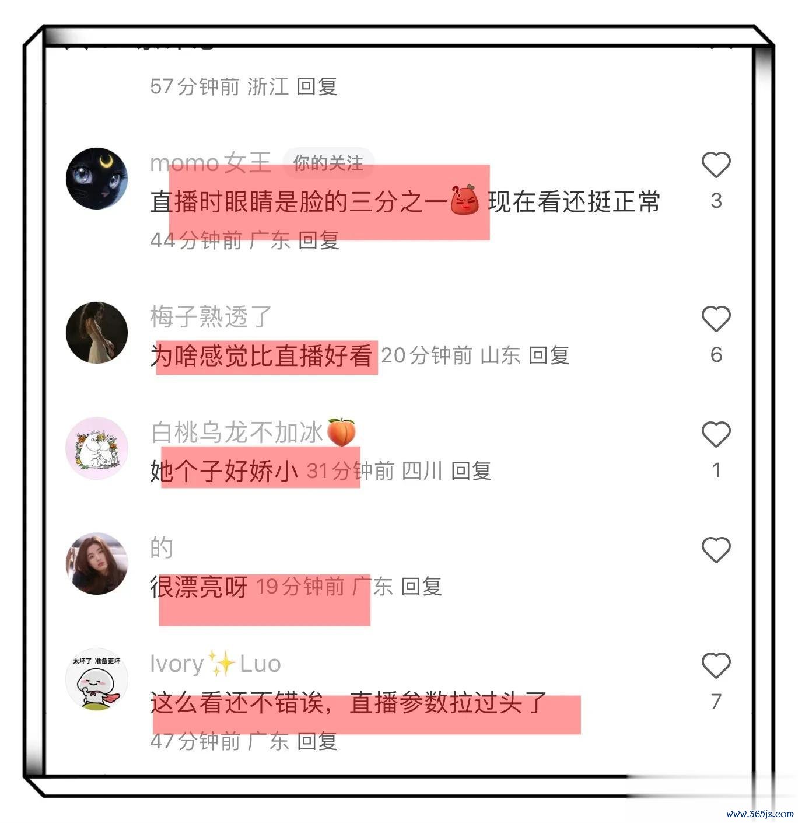This screenshot has width=798, height=823.
Task: Tap the 你的关注 badge
Action: tap(328, 163)
